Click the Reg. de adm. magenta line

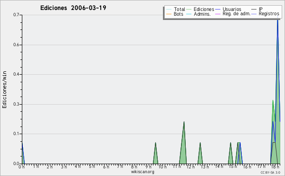click(218, 14)
